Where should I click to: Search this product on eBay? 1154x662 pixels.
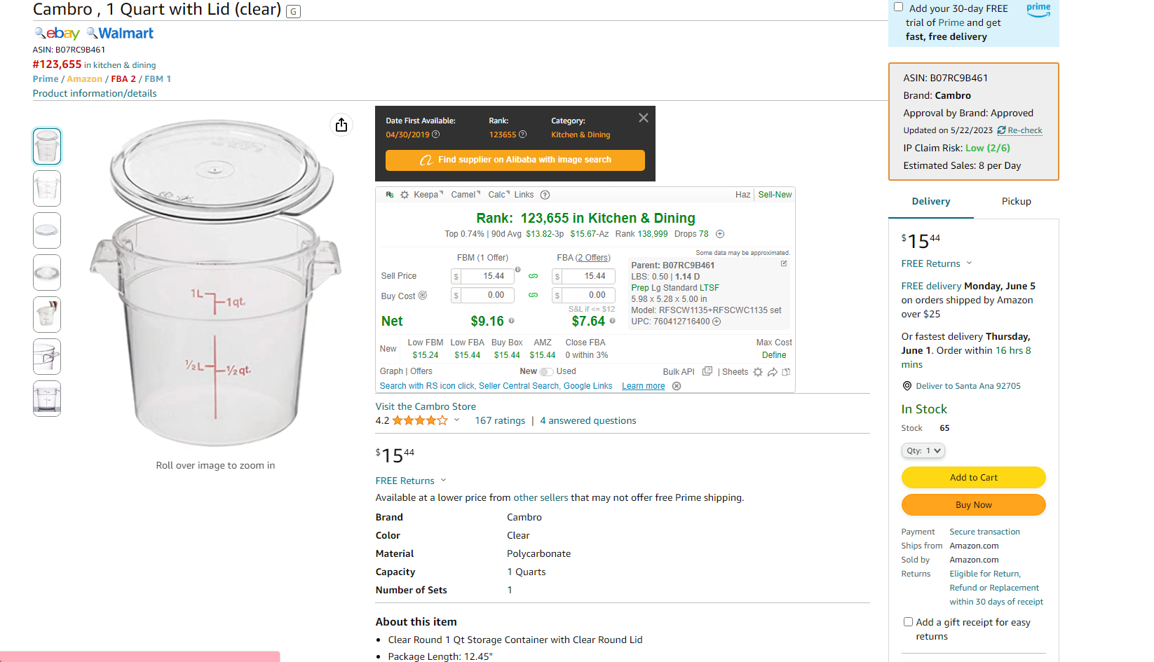[57, 33]
